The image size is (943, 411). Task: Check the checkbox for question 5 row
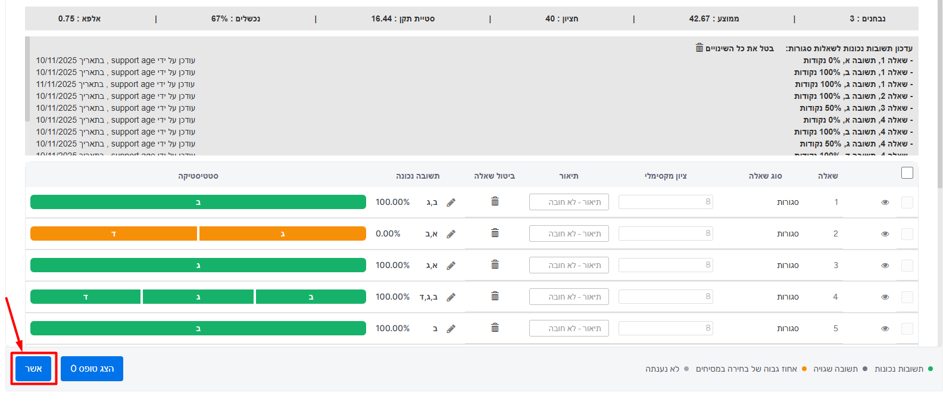pos(907,329)
